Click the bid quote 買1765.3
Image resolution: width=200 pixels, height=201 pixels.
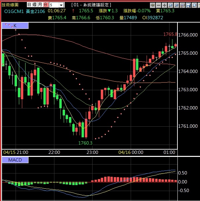pyautogui.click(x=165, y=11)
